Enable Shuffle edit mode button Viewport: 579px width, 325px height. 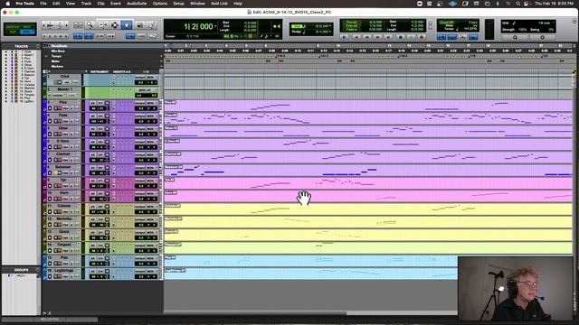click(13, 27)
